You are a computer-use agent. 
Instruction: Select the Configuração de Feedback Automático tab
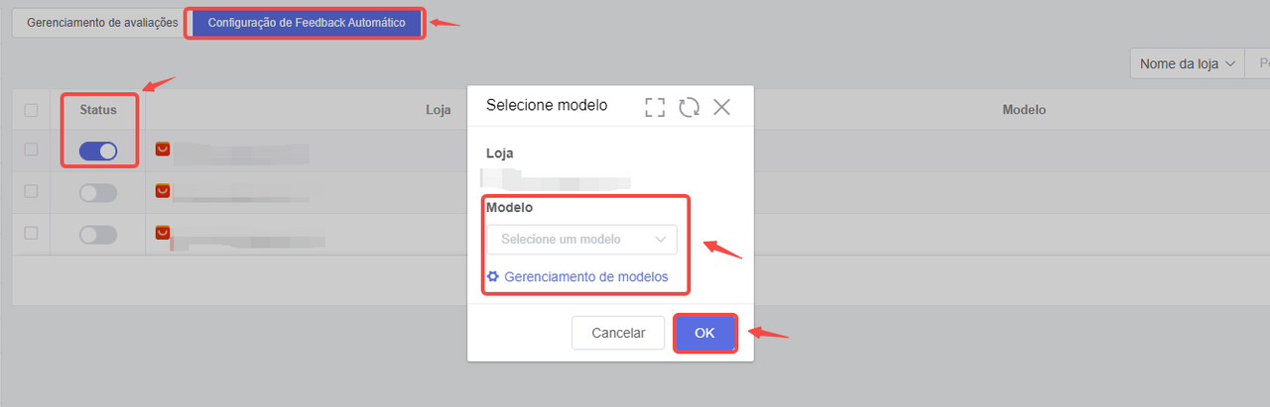click(307, 23)
